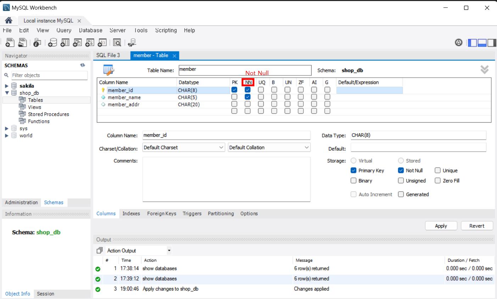Collapse table editor header with double chevron

coord(485,69)
